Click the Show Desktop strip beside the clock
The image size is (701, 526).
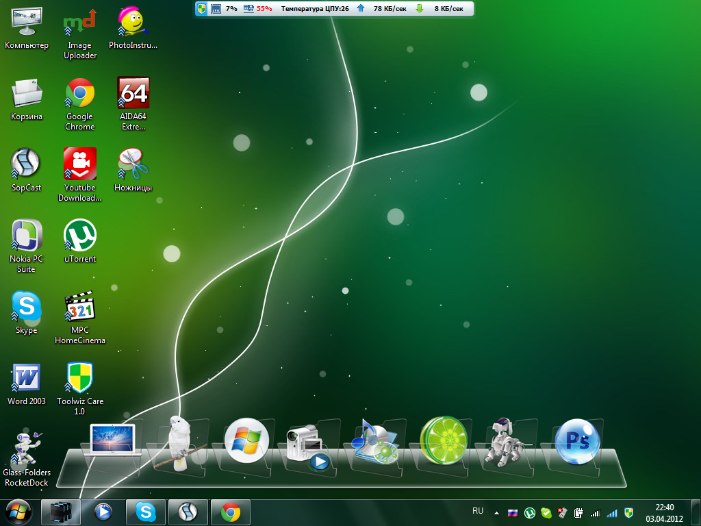click(x=697, y=512)
